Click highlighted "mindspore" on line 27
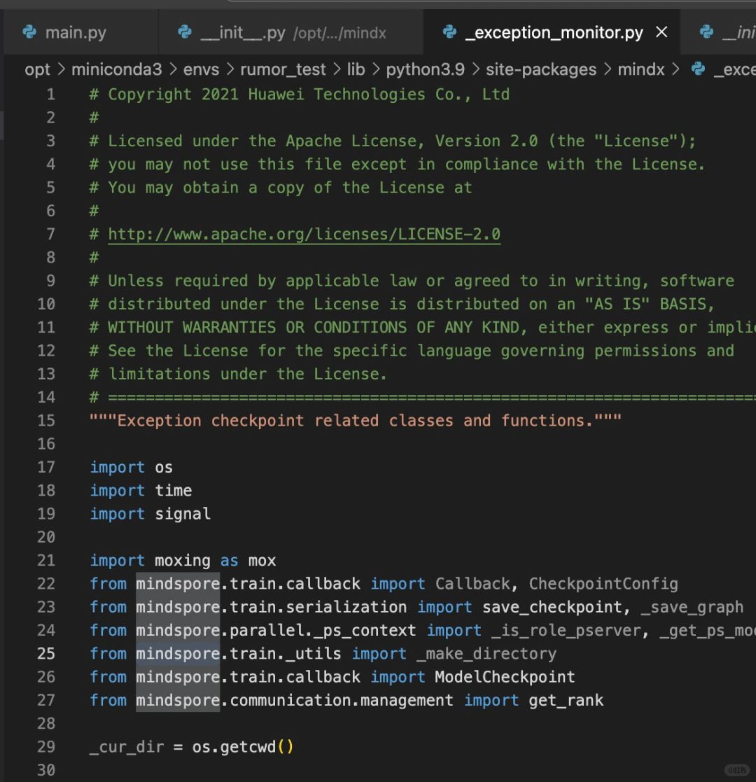756x782 pixels. pos(178,701)
